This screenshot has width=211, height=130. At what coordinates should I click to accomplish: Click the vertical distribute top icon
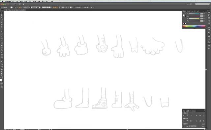coord(184,121)
